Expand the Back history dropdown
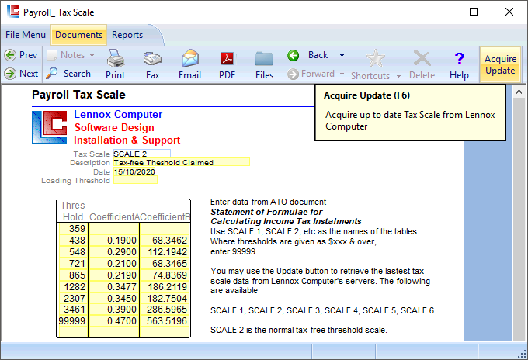 coord(342,55)
